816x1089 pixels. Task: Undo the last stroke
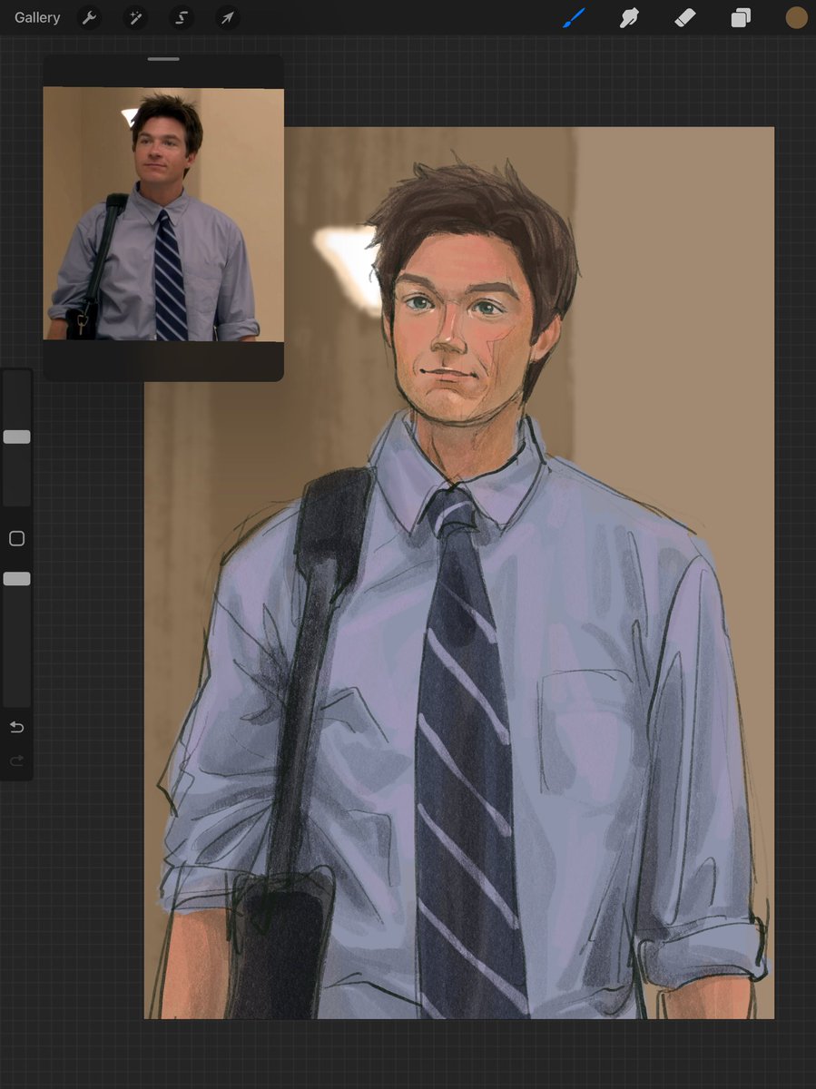16,728
